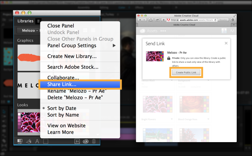Open the Libraries panel hamburger menu
The height and width of the screenshot is (156, 252).
coord(38,21)
